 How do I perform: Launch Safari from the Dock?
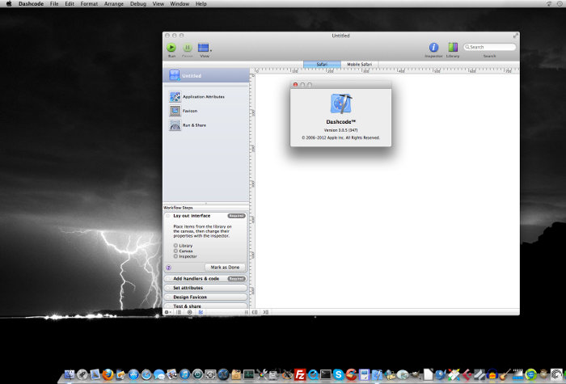tap(146, 374)
